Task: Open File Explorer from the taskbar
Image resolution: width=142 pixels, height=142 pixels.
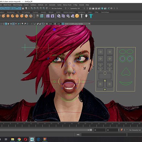Action: pyautogui.click(x=13, y=139)
